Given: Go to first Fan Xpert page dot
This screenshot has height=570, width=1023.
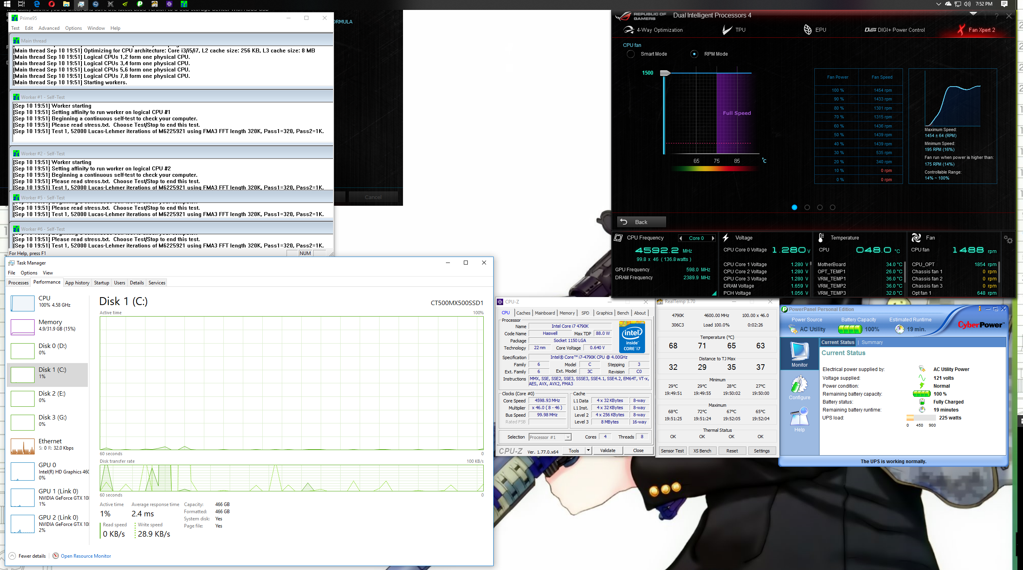Looking at the screenshot, I should (x=794, y=207).
